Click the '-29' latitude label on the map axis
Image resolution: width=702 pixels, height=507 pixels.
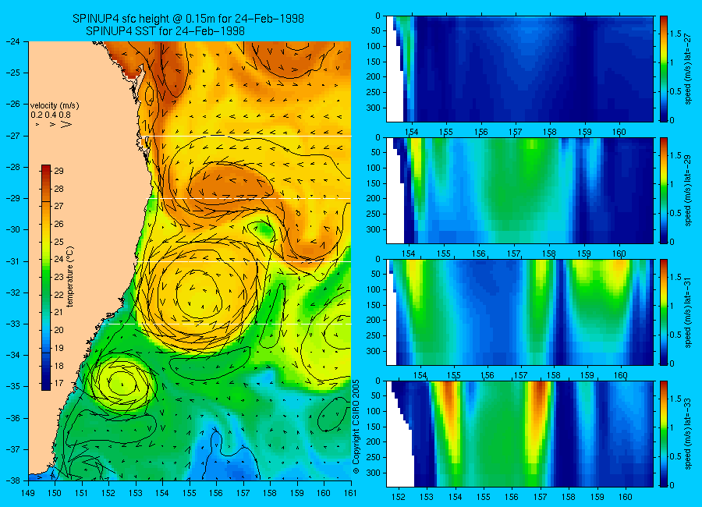click(x=13, y=198)
